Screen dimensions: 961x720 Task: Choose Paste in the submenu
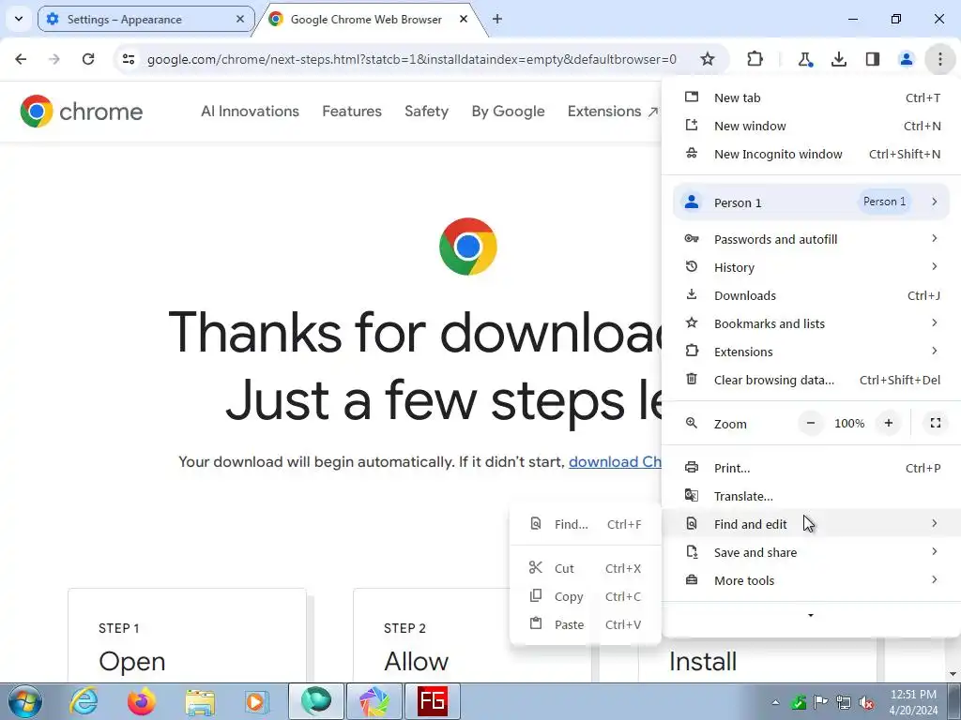pyautogui.click(x=586, y=624)
